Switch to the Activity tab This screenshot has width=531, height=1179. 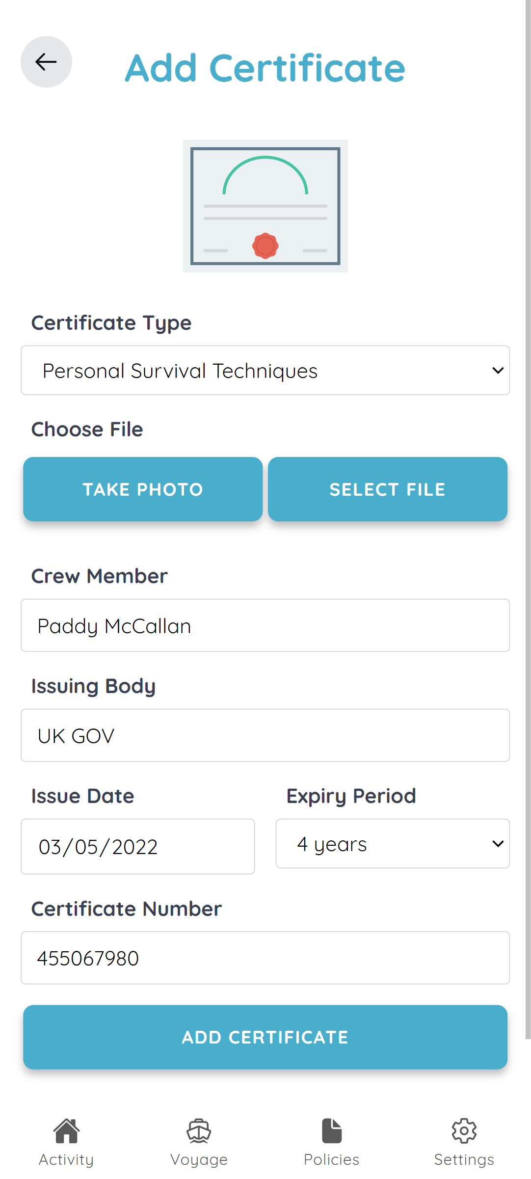66,1144
